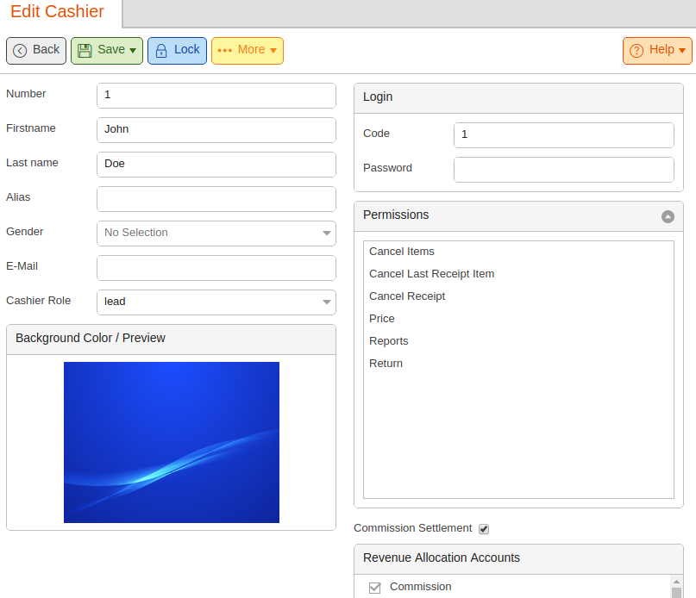This screenshot has width=696, height=598.
Task: Focus the Firstname field containing John
Action: (x=216, y=130)
